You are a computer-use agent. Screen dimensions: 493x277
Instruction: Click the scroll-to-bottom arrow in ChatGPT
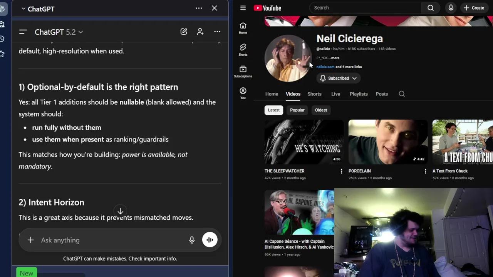click(x=120, y=211)
